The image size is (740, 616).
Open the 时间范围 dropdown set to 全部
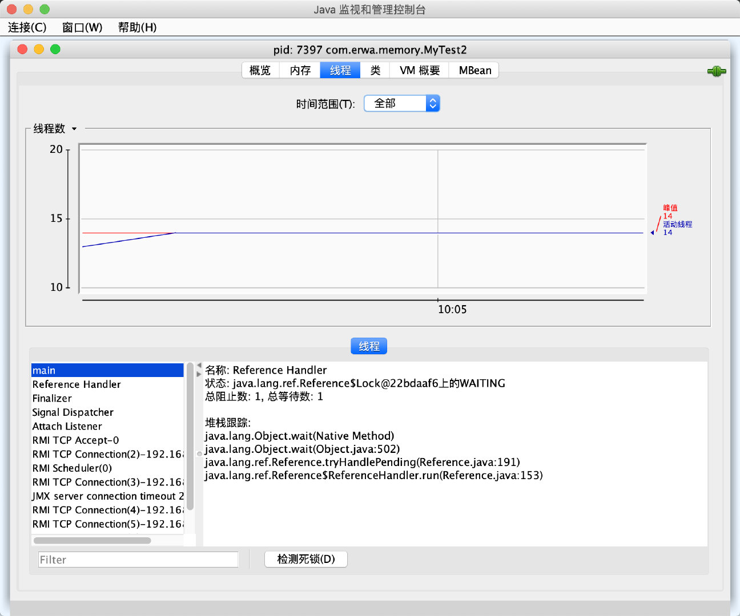click(402, 103)
